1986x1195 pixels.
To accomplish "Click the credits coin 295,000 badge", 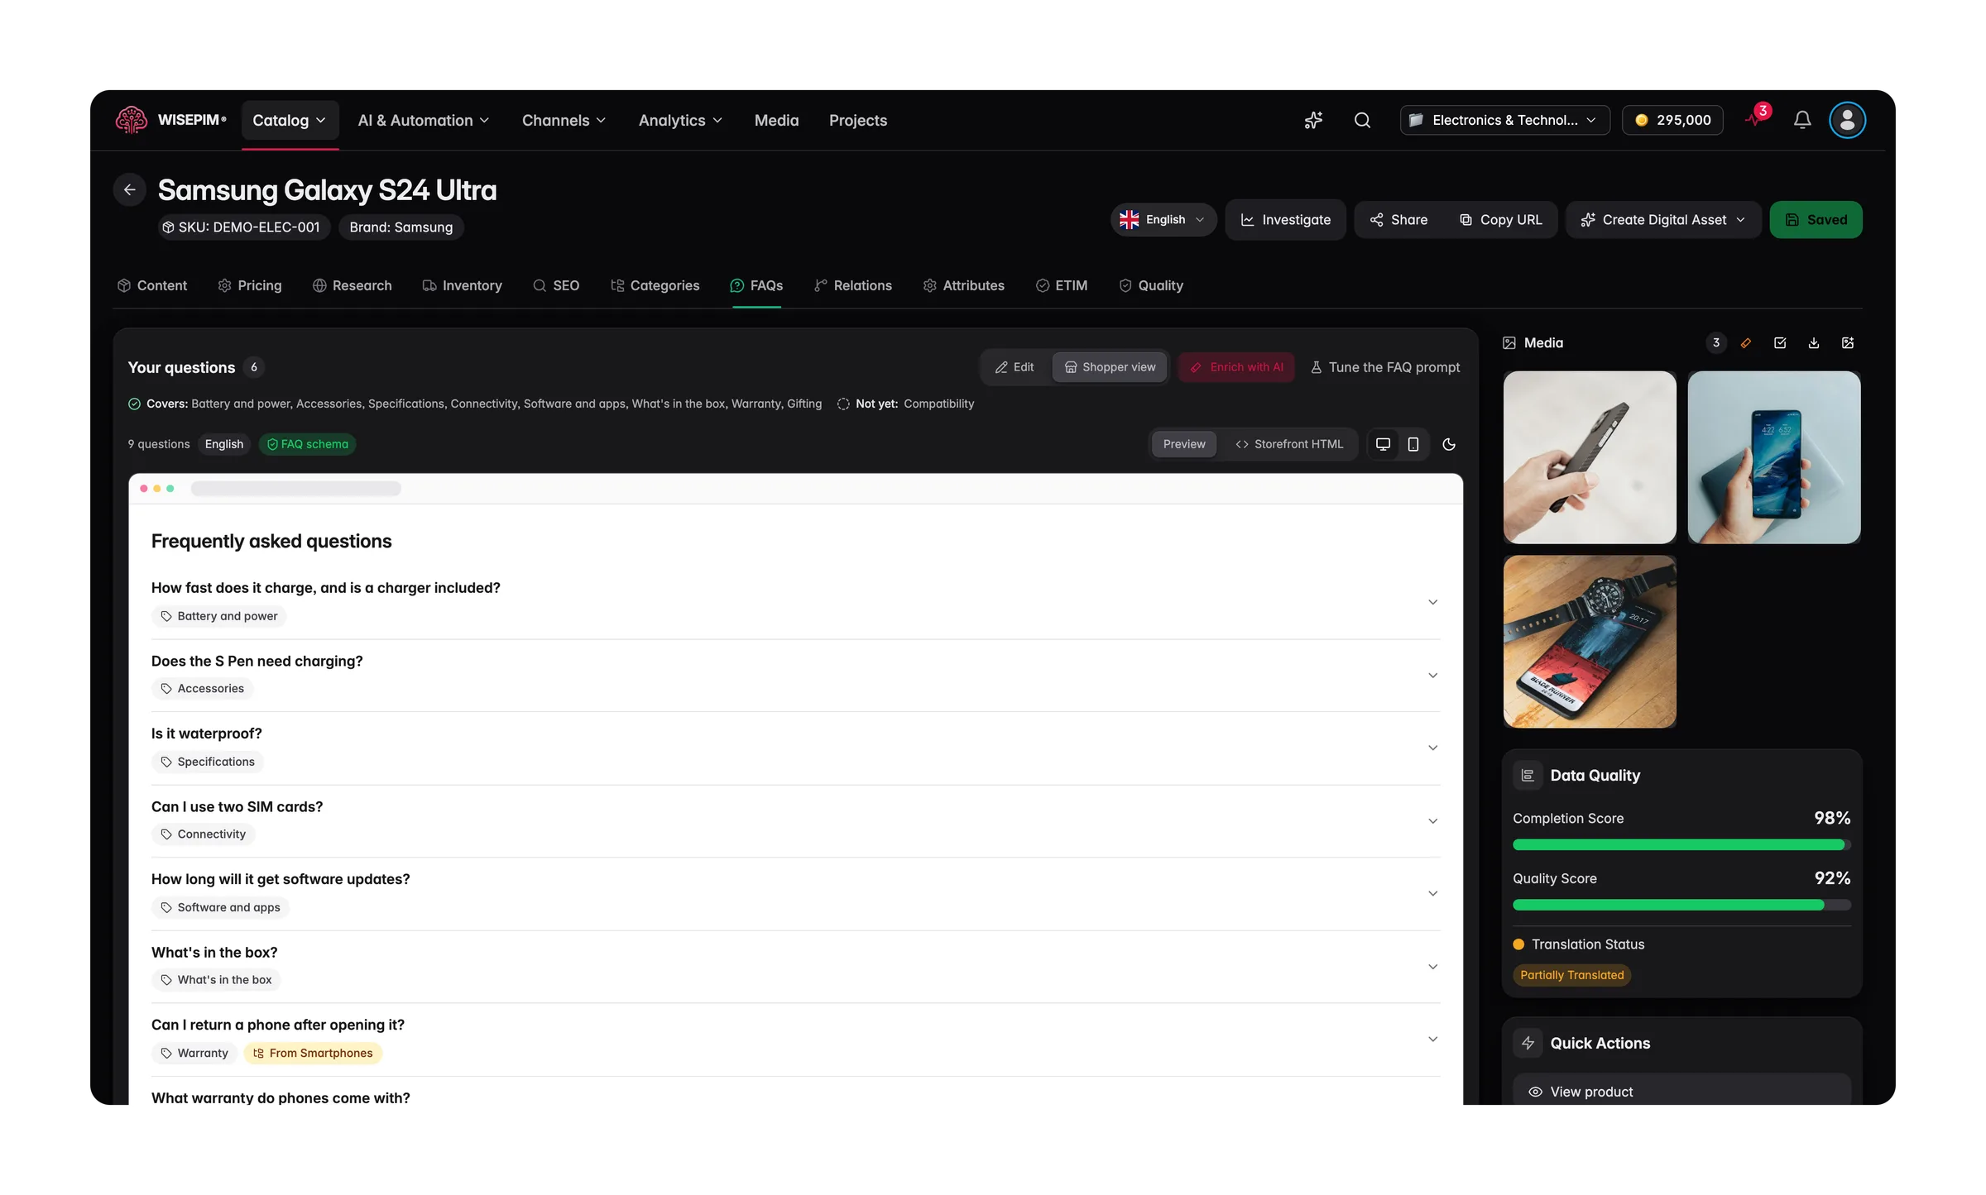I will [x=1672, y=121].
